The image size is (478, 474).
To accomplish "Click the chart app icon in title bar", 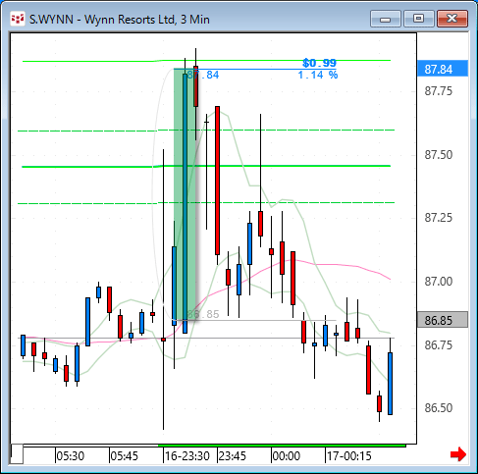I will click(x=17, y=19).
